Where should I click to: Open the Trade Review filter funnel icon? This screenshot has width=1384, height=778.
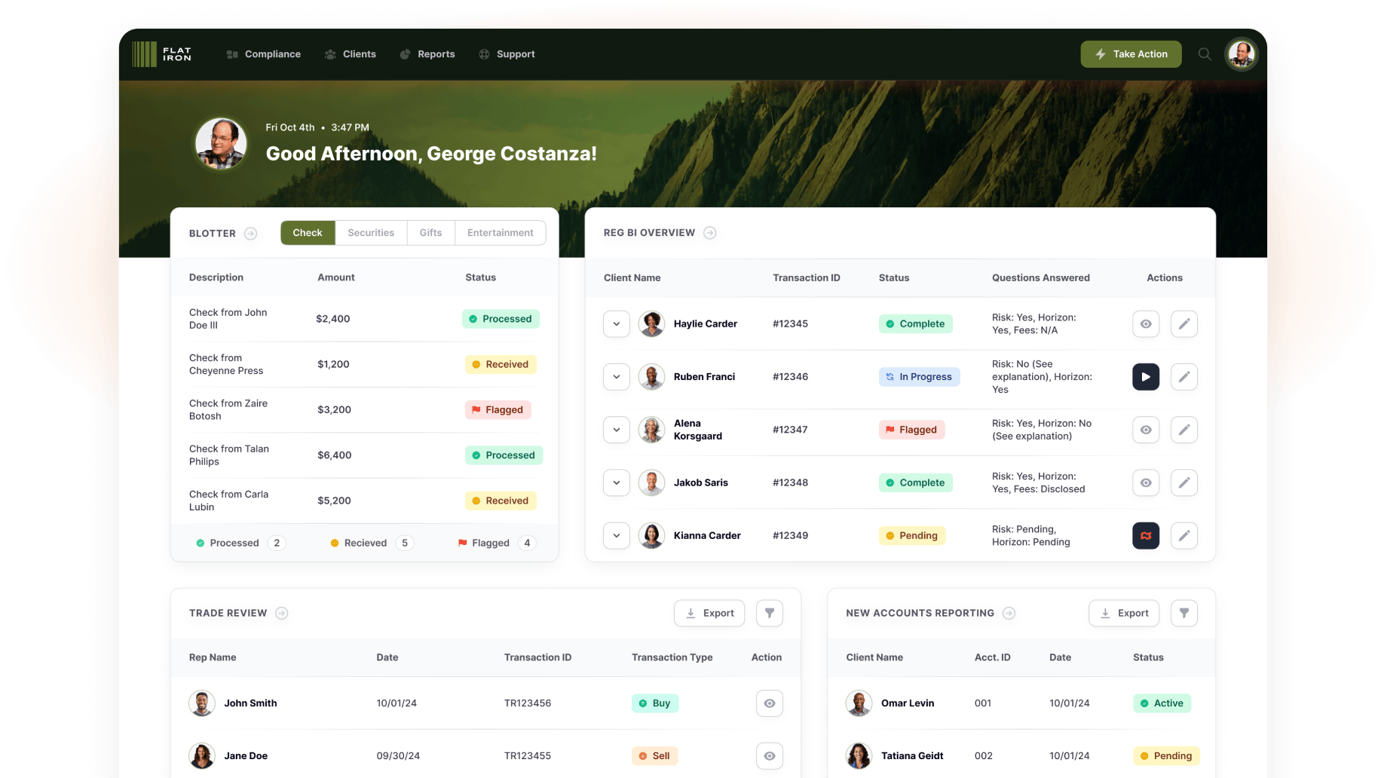[769, 614]
